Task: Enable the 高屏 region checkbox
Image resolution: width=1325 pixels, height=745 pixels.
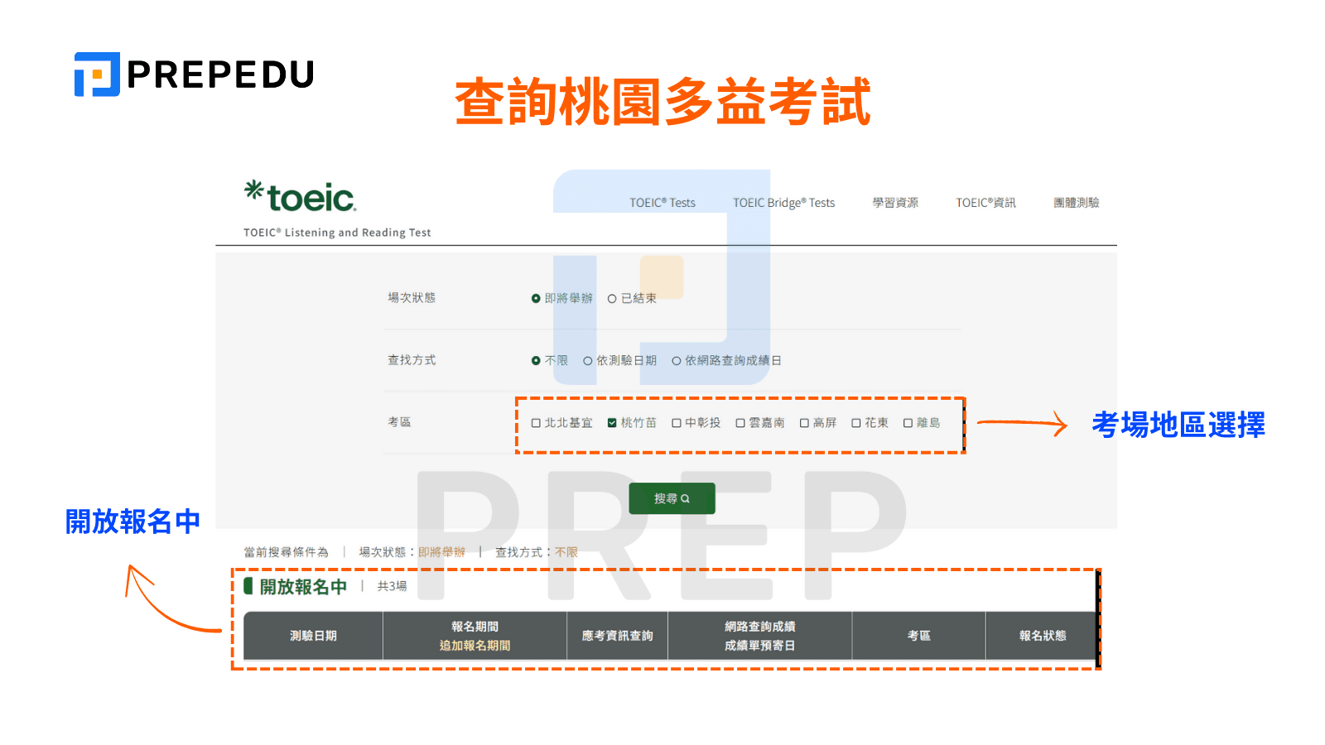Action: (x=803, y=422)
